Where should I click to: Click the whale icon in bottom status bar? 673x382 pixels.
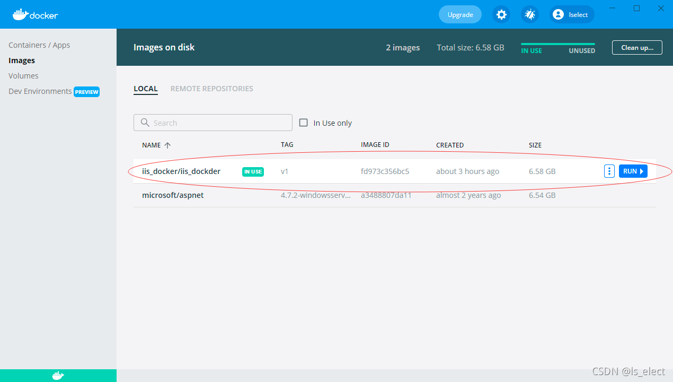tap(58, 376)
